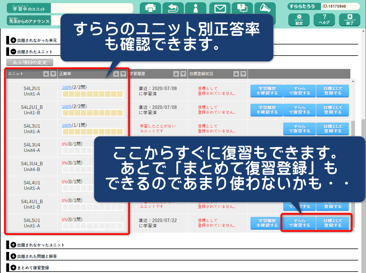Click 学習中のユニット field
366x273 pixels.
(x=92, y=8)
